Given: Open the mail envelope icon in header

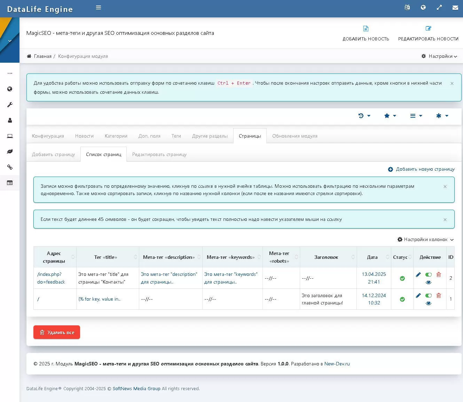Looking at the screenshot, I should 455,7.
